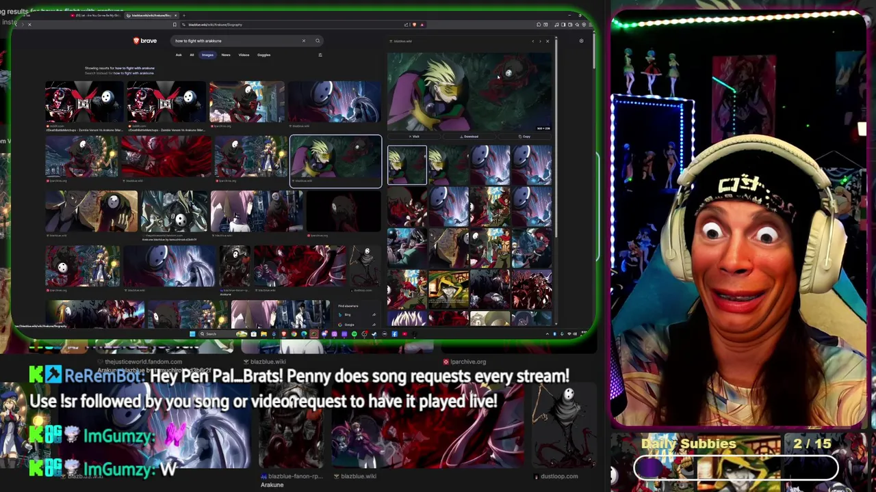Click the Download button under preview image

click(x=469, y=137)
